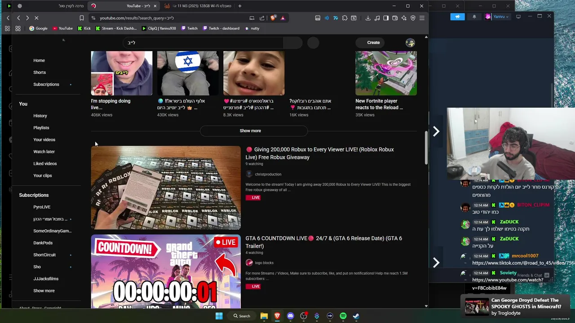This screenshot has width=575, height=323.
Task: Open the extensions puzzle icon
Action: coord(345,18)
